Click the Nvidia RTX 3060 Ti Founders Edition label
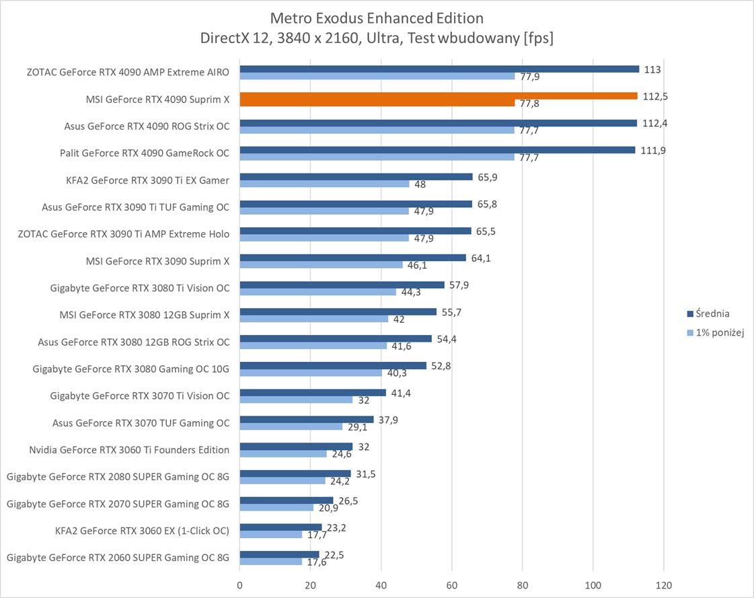 pos(129,449)
